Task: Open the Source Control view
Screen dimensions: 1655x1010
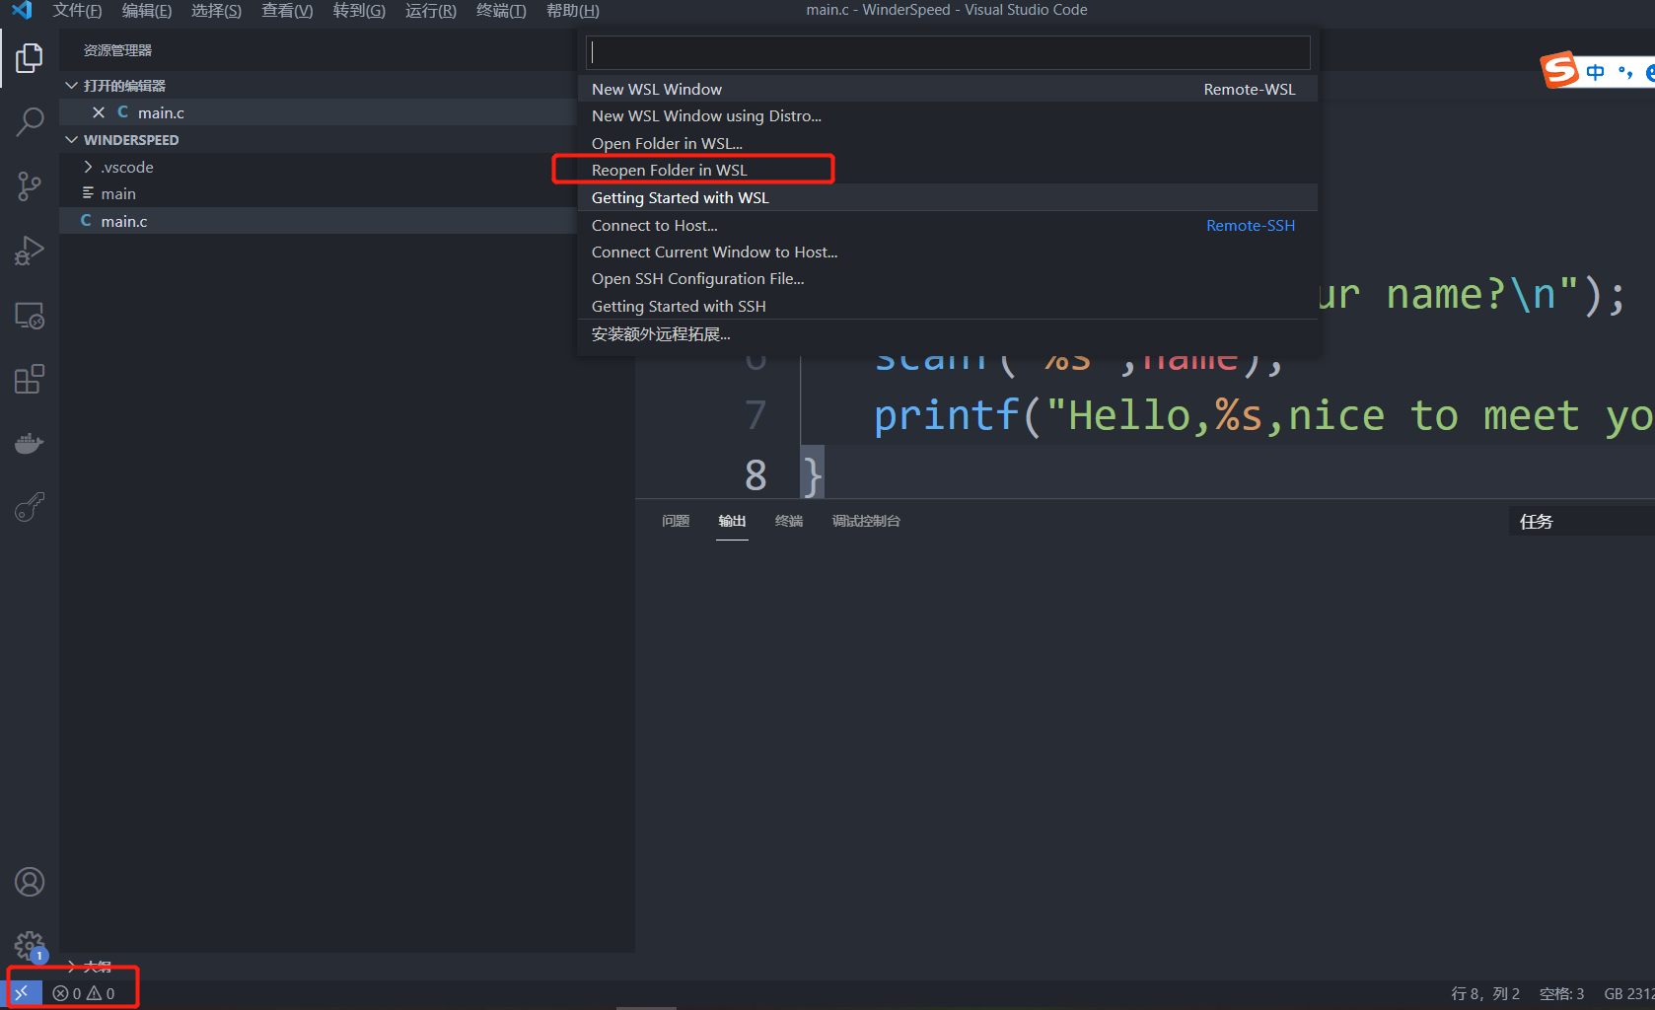Action: [29, 185]
